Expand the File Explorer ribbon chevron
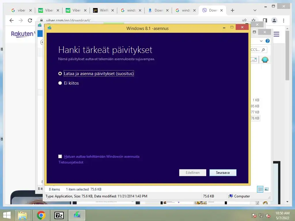Viewport: 295px width, 221px height. coord(261,41)
